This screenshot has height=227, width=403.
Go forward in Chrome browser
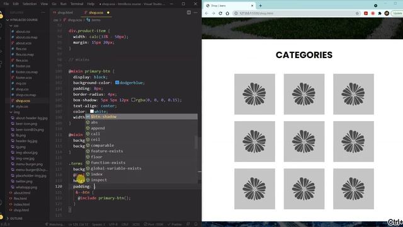coord(213,13)
